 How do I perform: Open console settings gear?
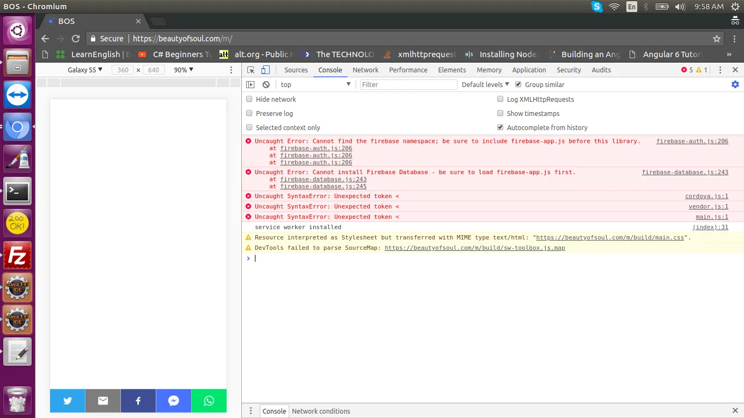735,84
